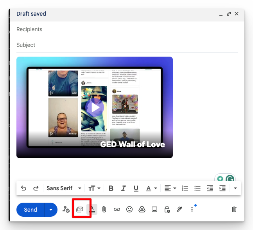The height and width of the screenshot is (230, 253).
Task: Close the draft compose window
Action: [237, 14]
